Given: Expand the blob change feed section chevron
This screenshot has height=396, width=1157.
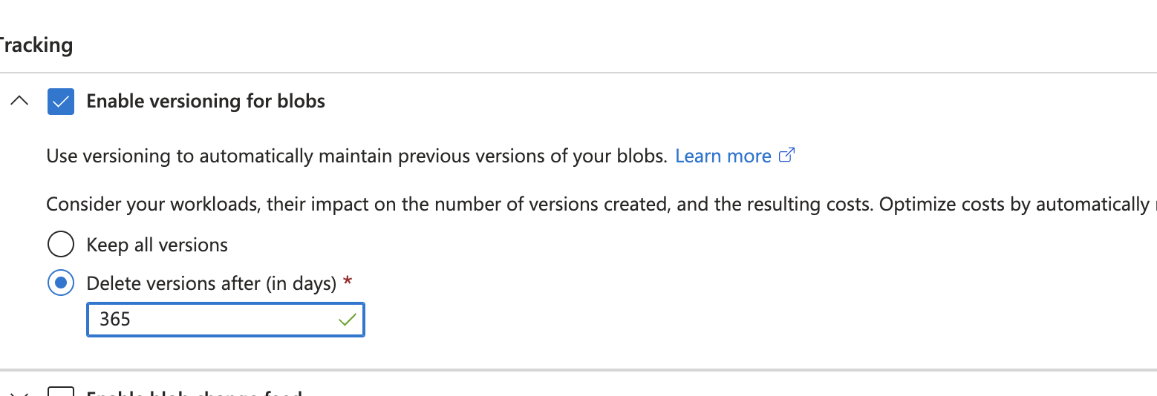Looking at the screenshot, I should point(20,392).
